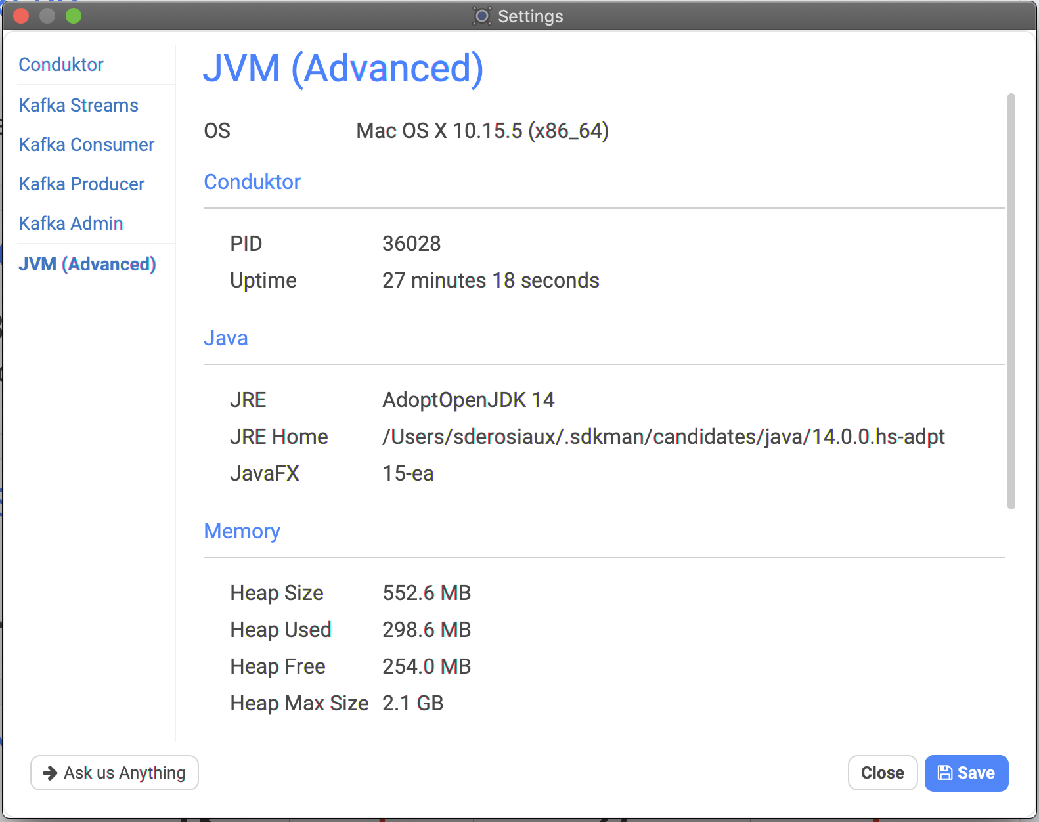Click the Heap Max Size label
The height and width of the screenshot is (822, 1039).
(x=299, y=703)
